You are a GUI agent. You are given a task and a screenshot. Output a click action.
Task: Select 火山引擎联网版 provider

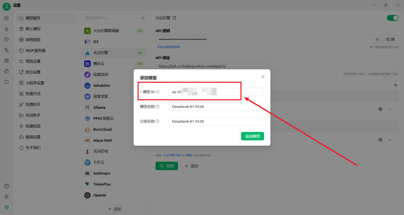pyautogui.click(x=114, y=31)
